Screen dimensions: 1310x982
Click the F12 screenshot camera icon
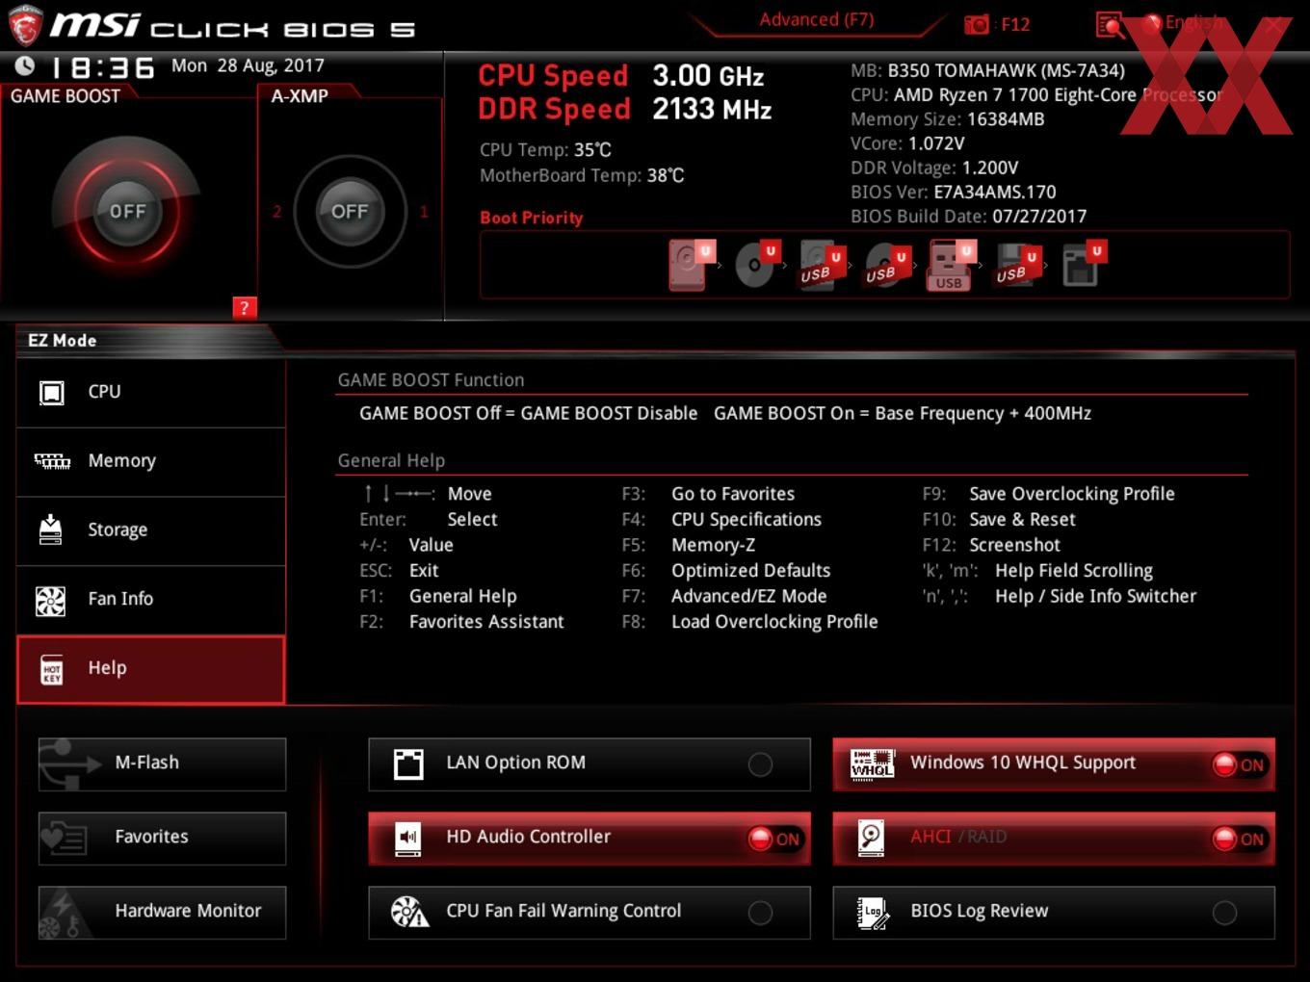point(976,25)
